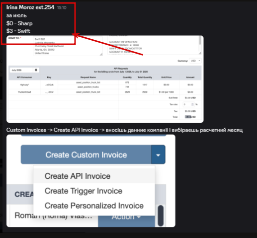Select the '$0 - Sharp' message line

(x=19, y=23)
